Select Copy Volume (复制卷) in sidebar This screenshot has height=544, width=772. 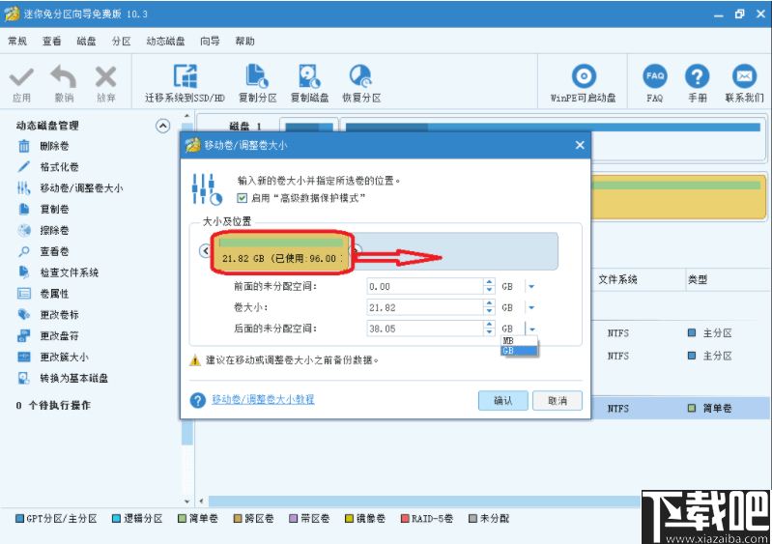(x=43, y=210)
